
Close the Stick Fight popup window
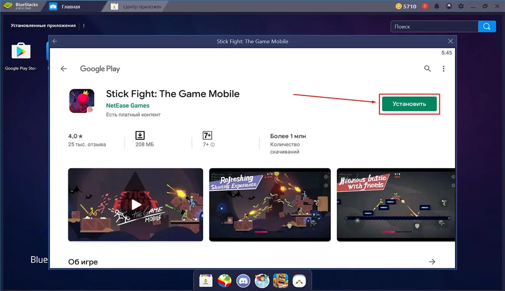pyautogui.click(x=450, y=41)
